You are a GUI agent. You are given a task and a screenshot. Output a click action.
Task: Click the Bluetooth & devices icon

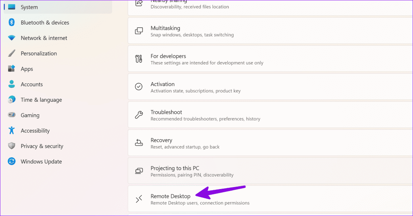click(x=12, y=23)
